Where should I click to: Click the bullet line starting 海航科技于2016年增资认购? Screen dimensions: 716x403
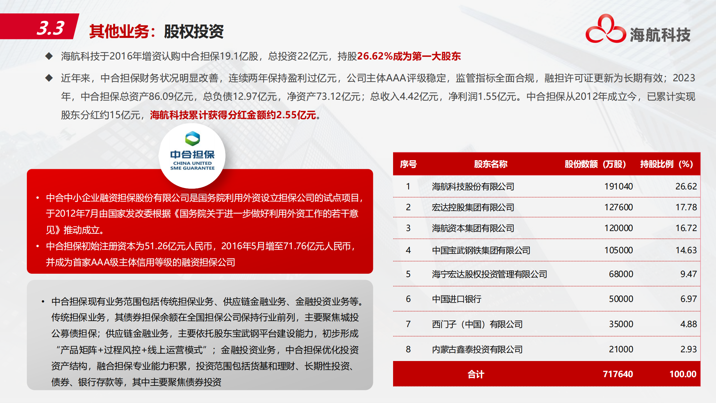tap(261, 56)
